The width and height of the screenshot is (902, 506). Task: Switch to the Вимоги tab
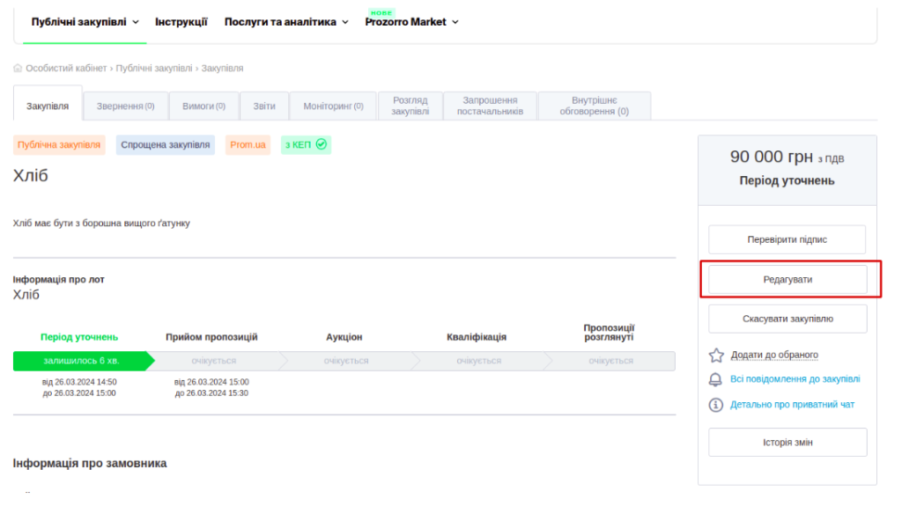click(x=203, y=106)
